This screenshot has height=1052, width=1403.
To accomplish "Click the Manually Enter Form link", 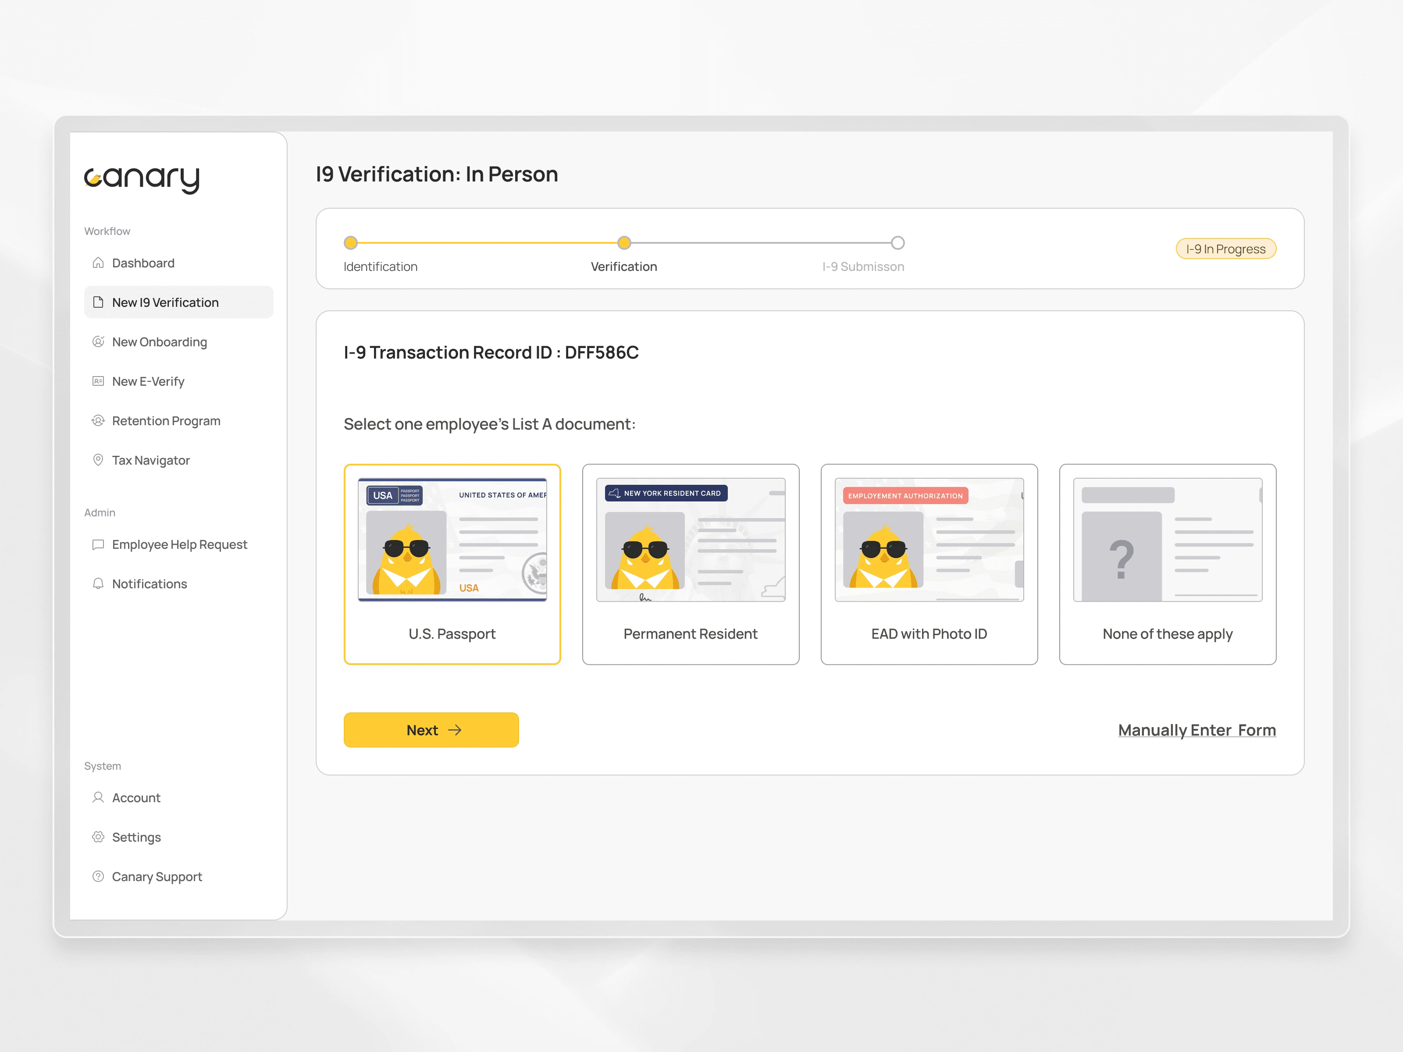I will [1196, 730].
